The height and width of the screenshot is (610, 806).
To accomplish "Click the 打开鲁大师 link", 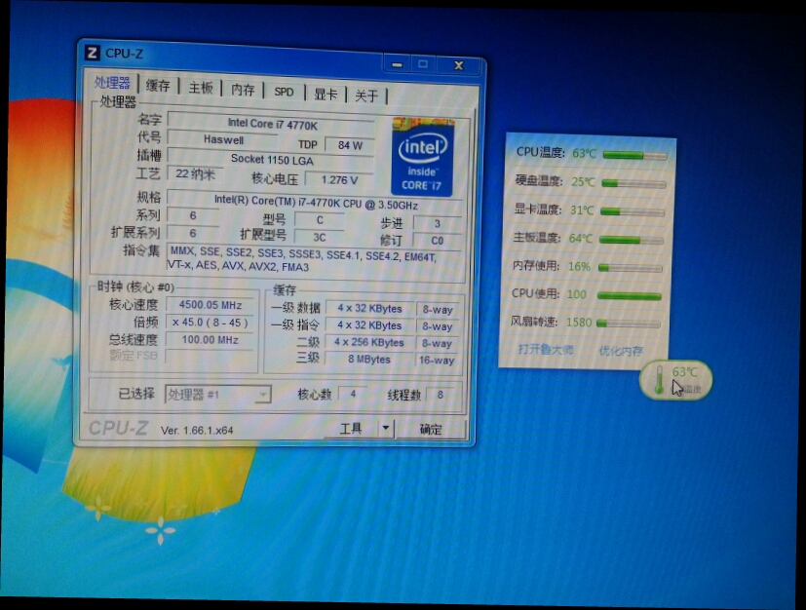I will pos(546,350).
